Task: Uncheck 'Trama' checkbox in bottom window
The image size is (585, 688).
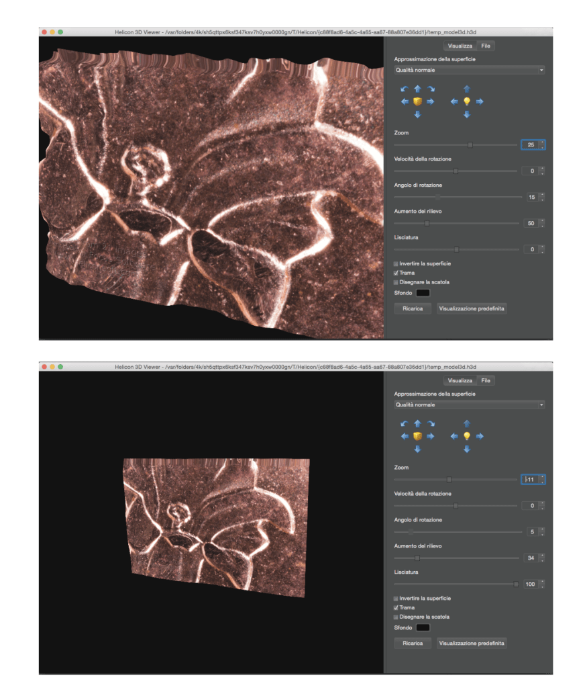Action: coord(396,607)
